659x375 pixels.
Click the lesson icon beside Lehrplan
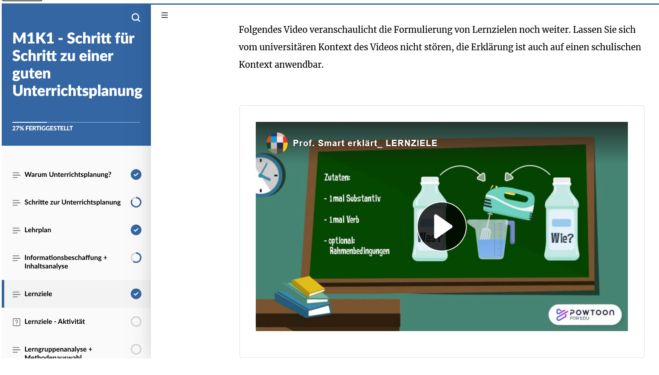(16, 230)
